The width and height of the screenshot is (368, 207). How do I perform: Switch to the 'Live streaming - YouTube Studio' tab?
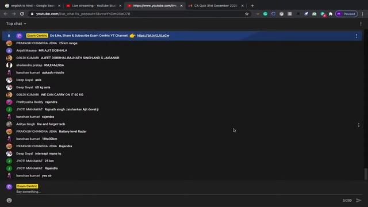[94, 6]
